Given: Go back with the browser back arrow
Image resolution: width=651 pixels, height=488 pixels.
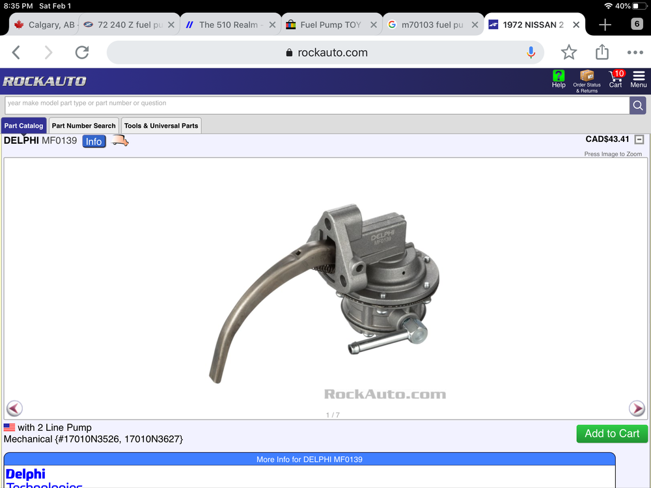Looking at the screenshot, I should pos(16,52).
